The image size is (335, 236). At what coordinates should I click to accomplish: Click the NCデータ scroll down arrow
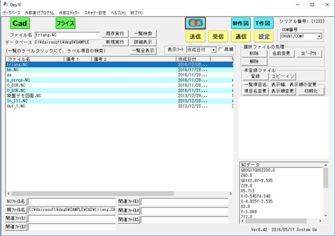tap(326, 215)
